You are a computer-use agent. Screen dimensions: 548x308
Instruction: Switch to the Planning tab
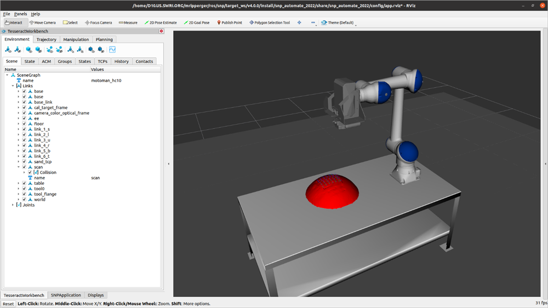tap(104, 39)
